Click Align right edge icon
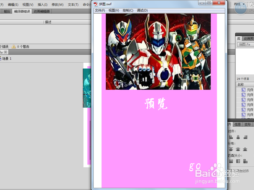 245,137
